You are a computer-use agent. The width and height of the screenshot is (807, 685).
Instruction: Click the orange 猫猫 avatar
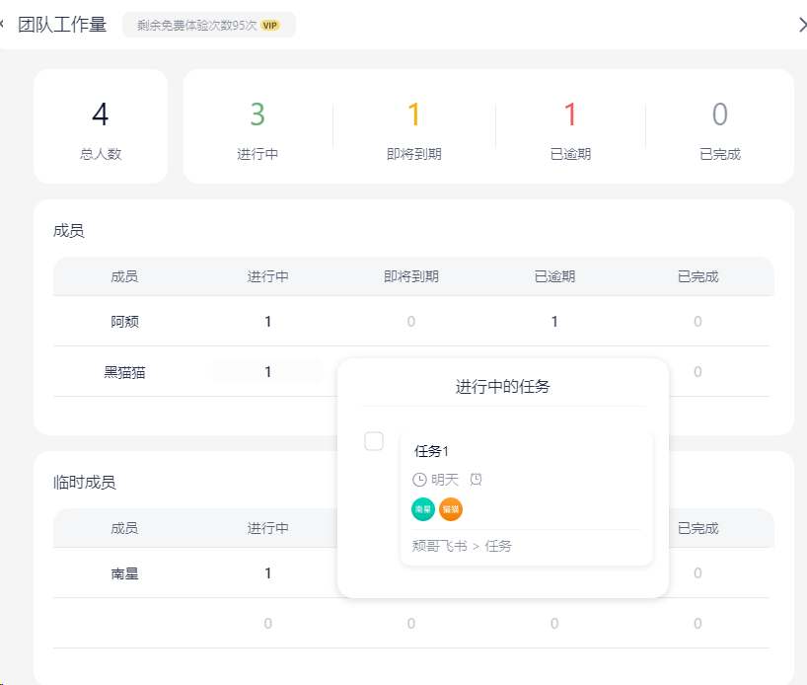click(x=451, y=509)
